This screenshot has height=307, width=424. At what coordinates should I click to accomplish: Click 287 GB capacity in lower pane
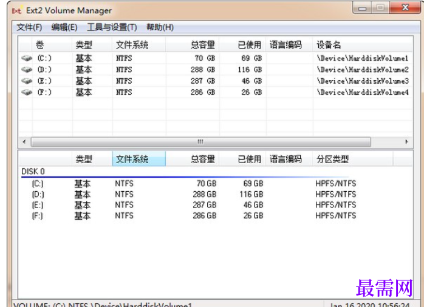point(205,205)
